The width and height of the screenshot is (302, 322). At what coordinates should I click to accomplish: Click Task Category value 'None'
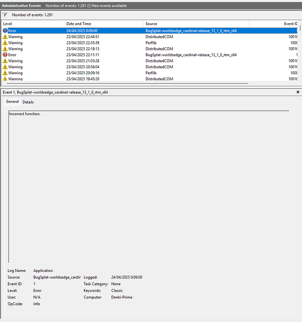116,284
